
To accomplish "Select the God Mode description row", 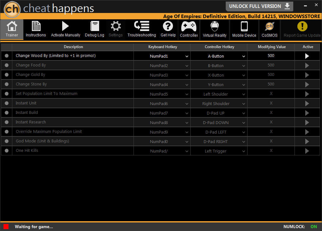I will [x=73, y=141].
